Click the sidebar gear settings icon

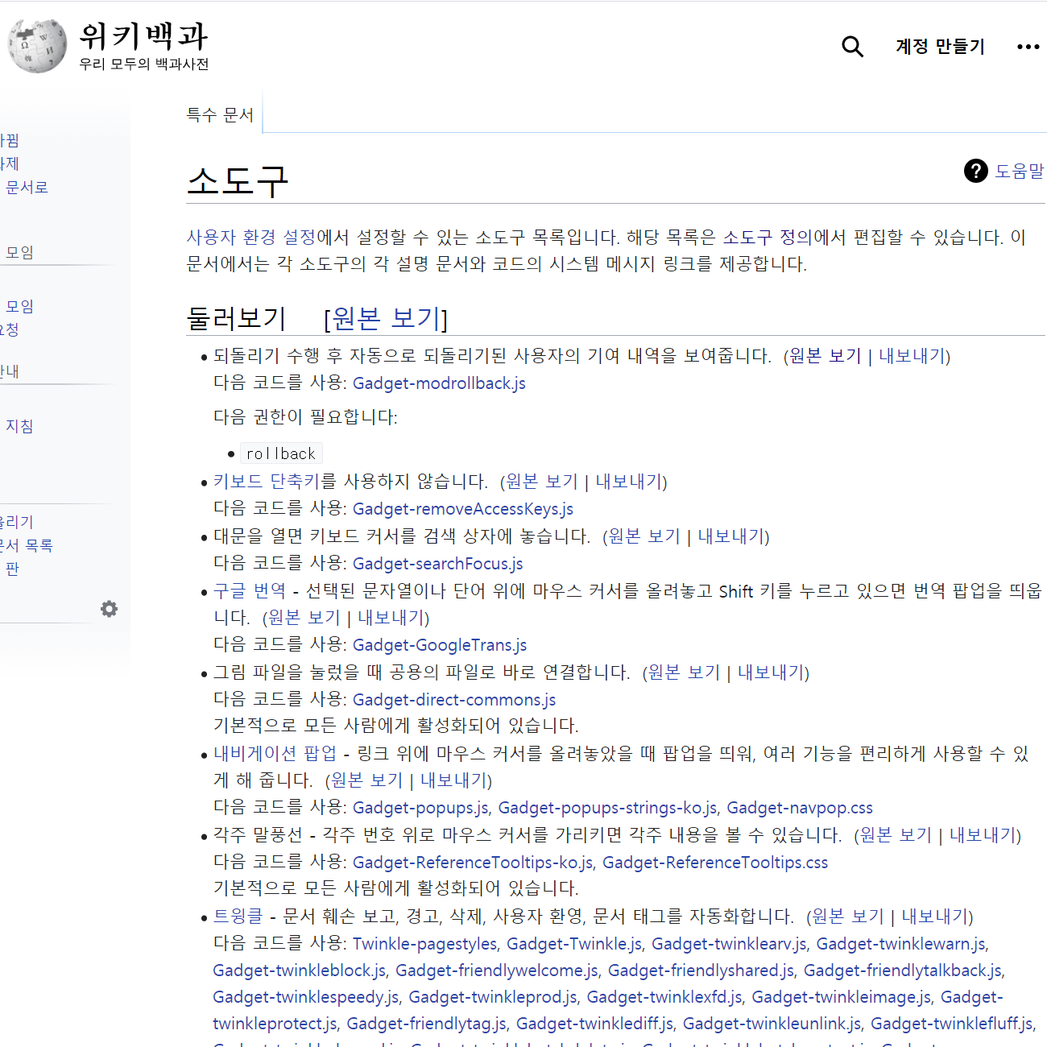(109, 609)
